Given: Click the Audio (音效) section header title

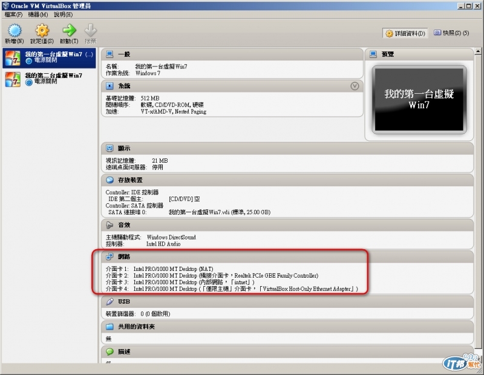Looking at the screenshot, I should (x=124, y=225).
